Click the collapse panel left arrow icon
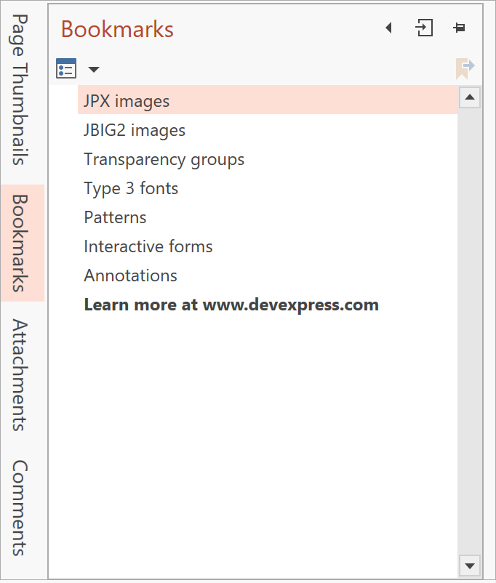Screen dimensions: 496x583 (x=388, y=28)
